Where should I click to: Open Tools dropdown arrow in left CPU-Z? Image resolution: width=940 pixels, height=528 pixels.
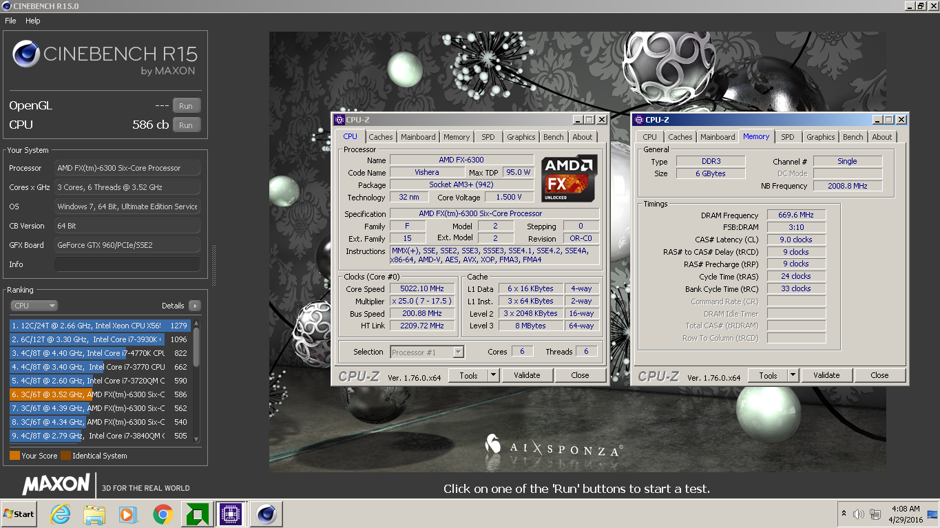pos(493,375)
